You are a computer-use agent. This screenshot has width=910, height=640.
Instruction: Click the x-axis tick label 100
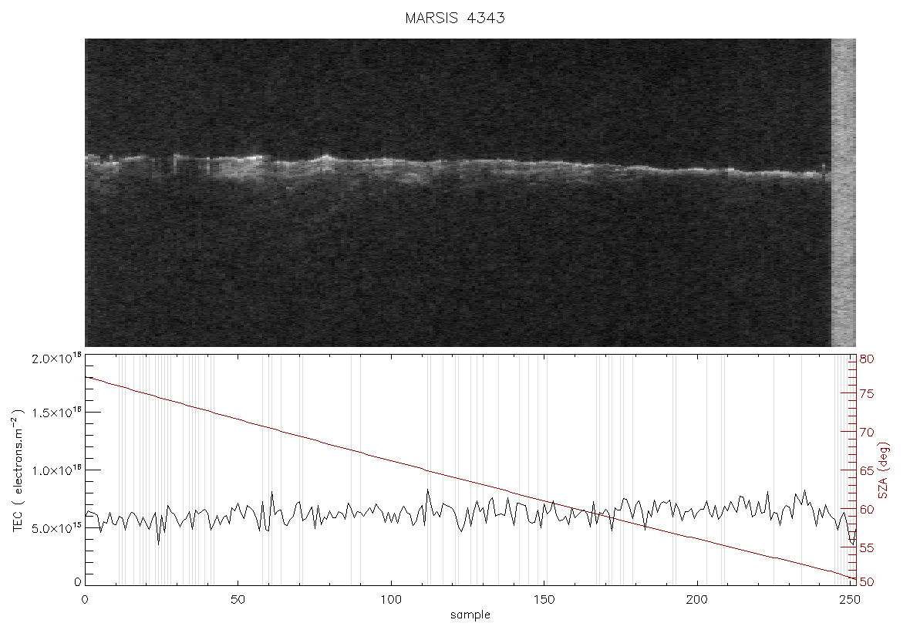tap(391, 599)
